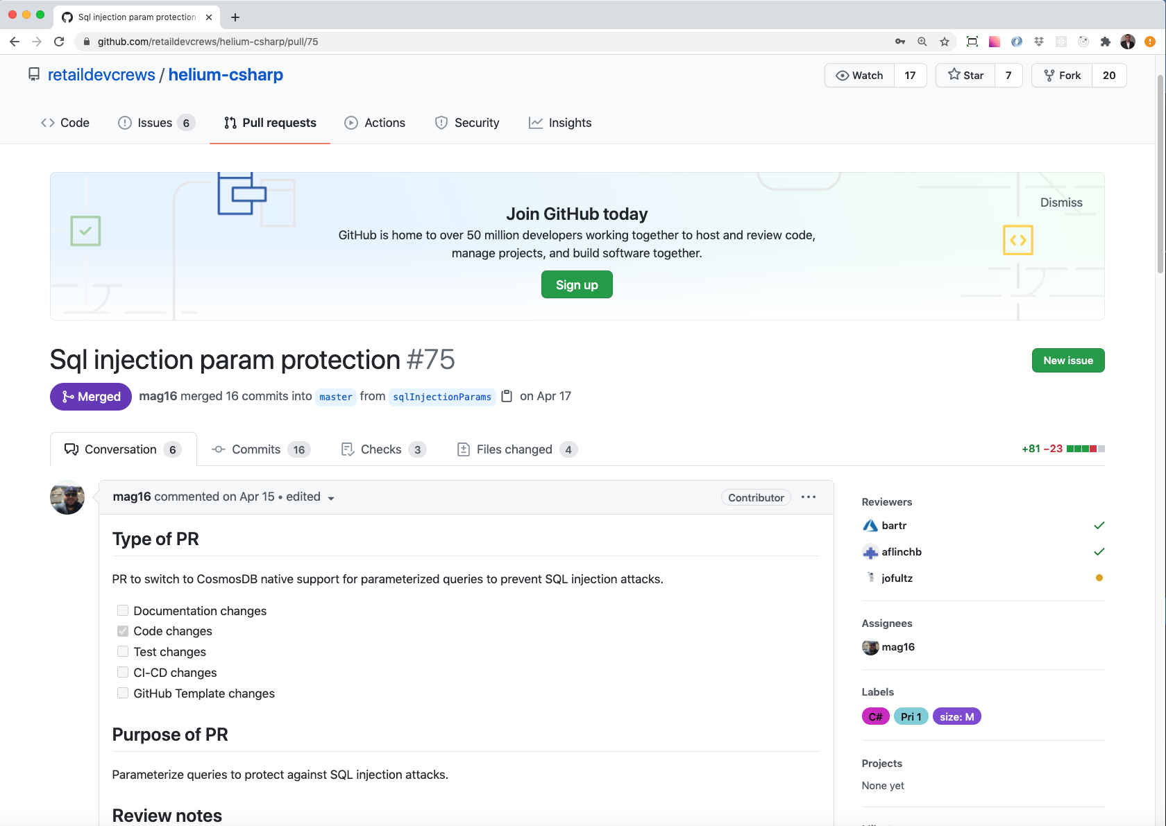Screen dimensions: 1166x826
Task: Expand the edited history dropdown arrow
Action: (331, 498)
